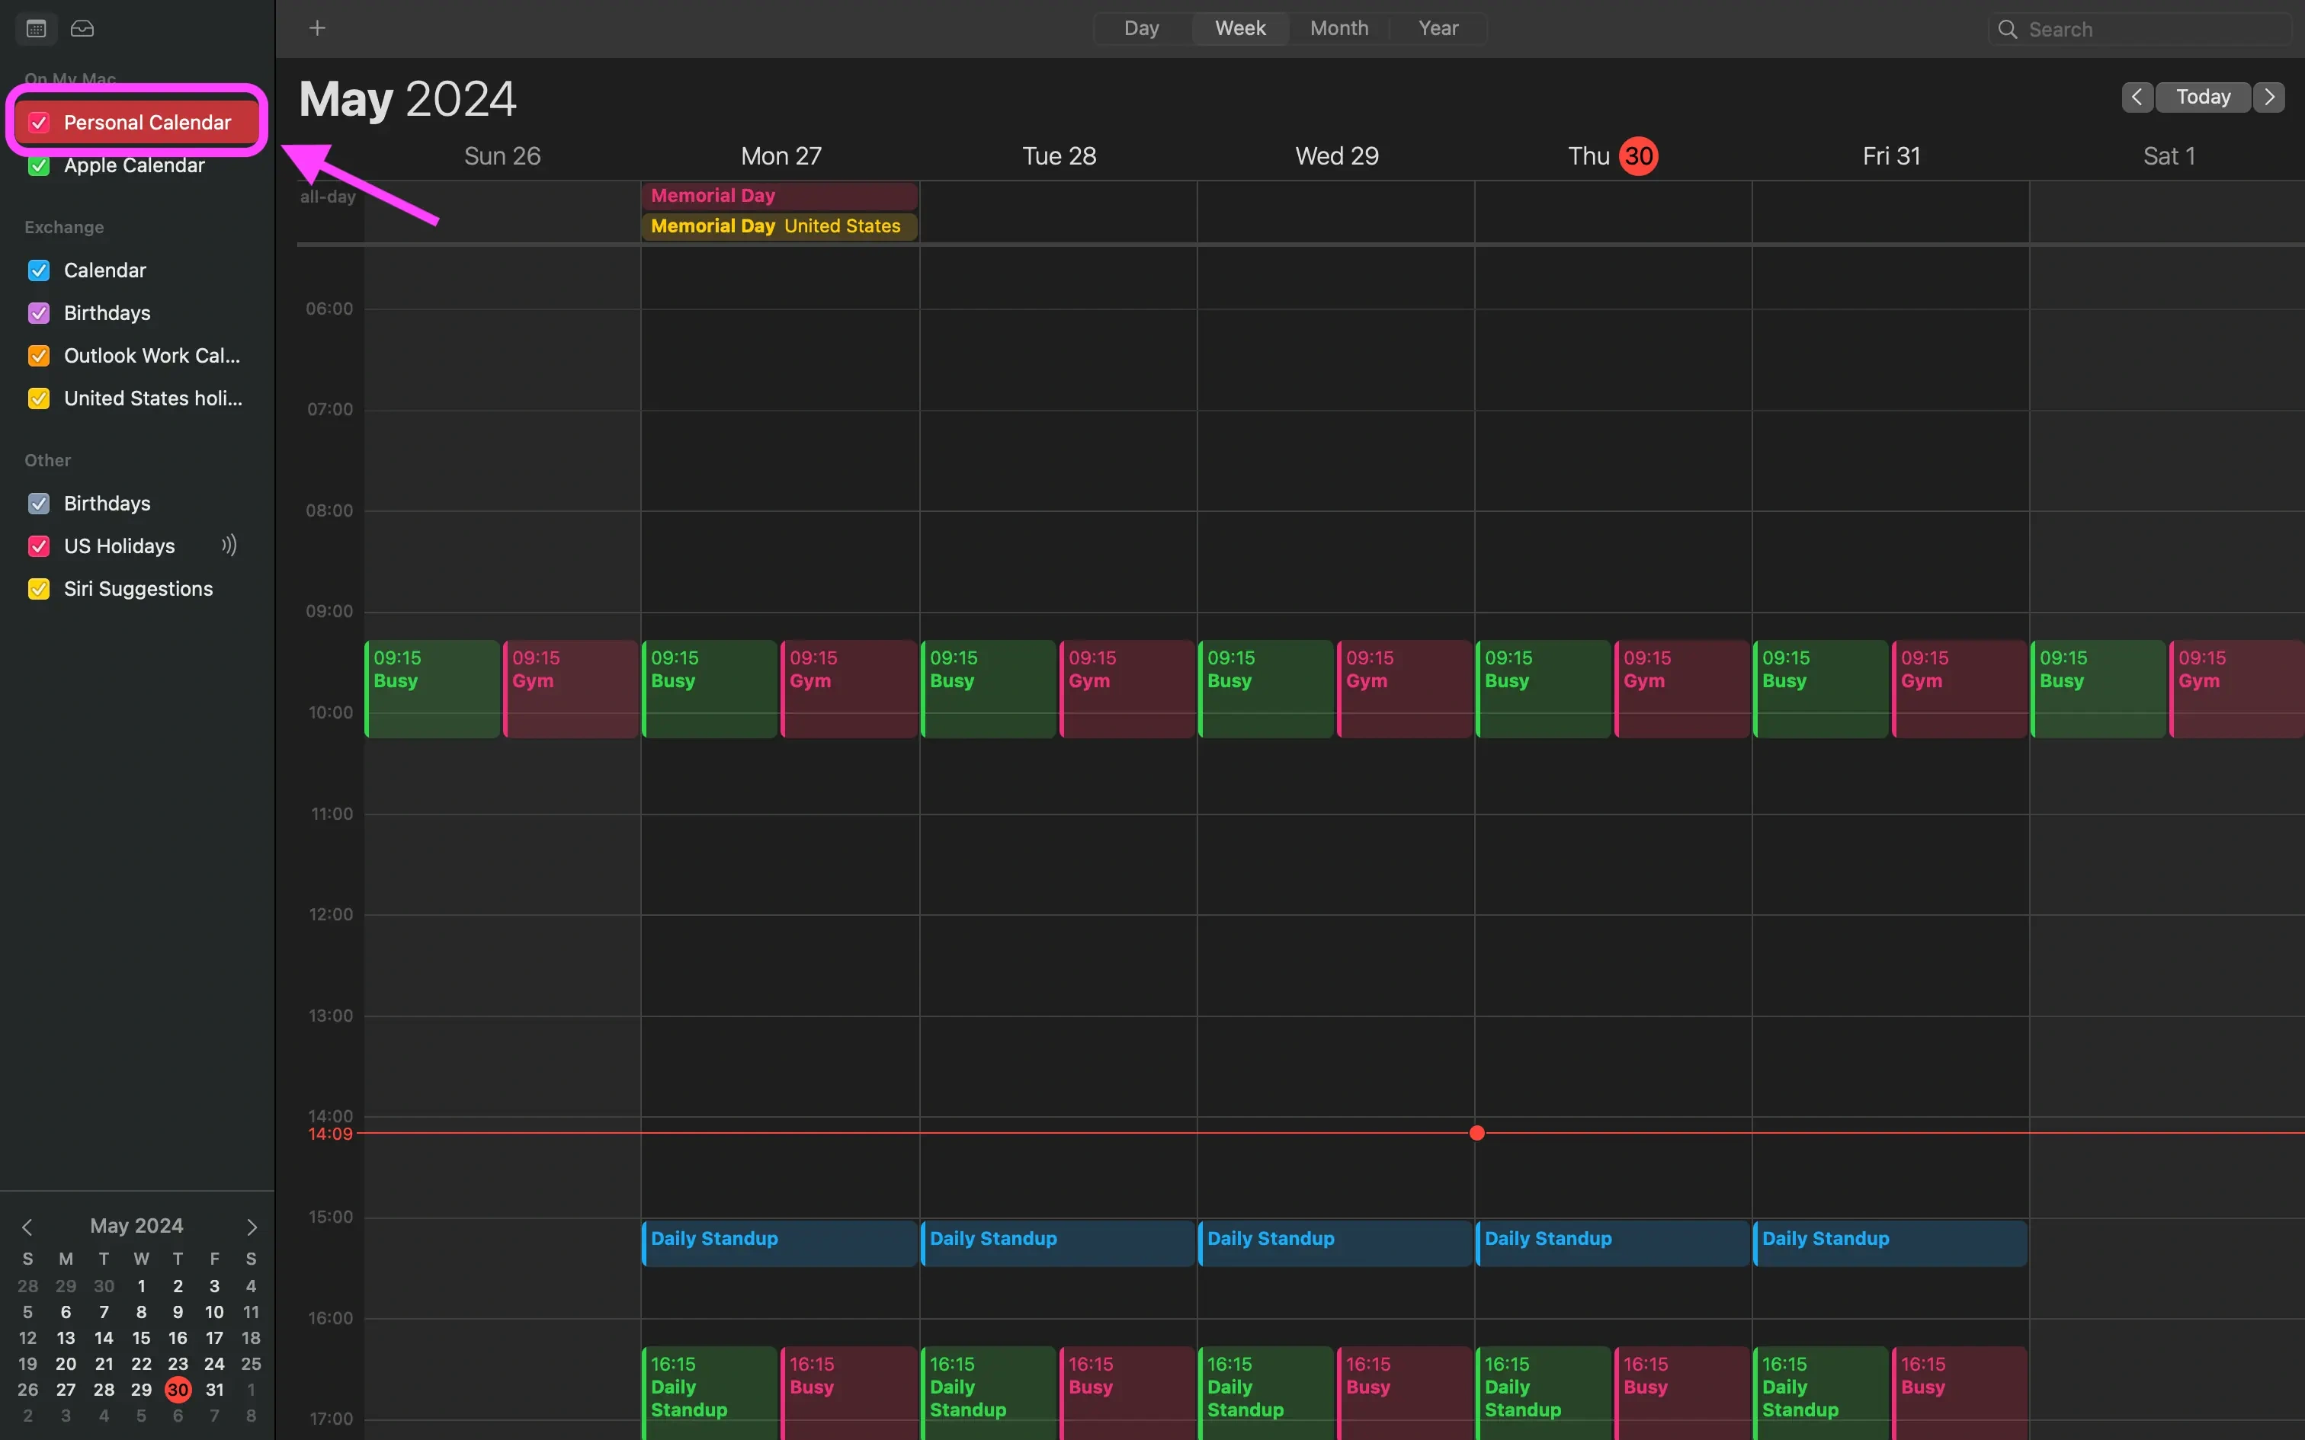Disable the Siri Suggestions calendar checkbox
Image resolution: width=2305 pixels, height=1440 pixels.
39,590
